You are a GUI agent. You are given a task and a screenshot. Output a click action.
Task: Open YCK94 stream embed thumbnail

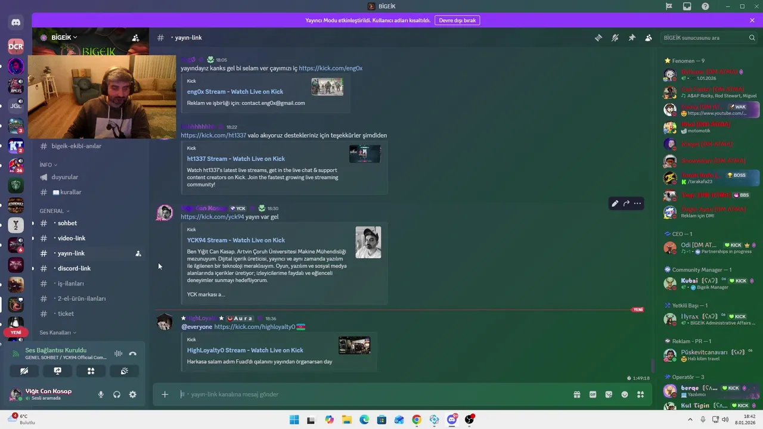tap(368, 243)
